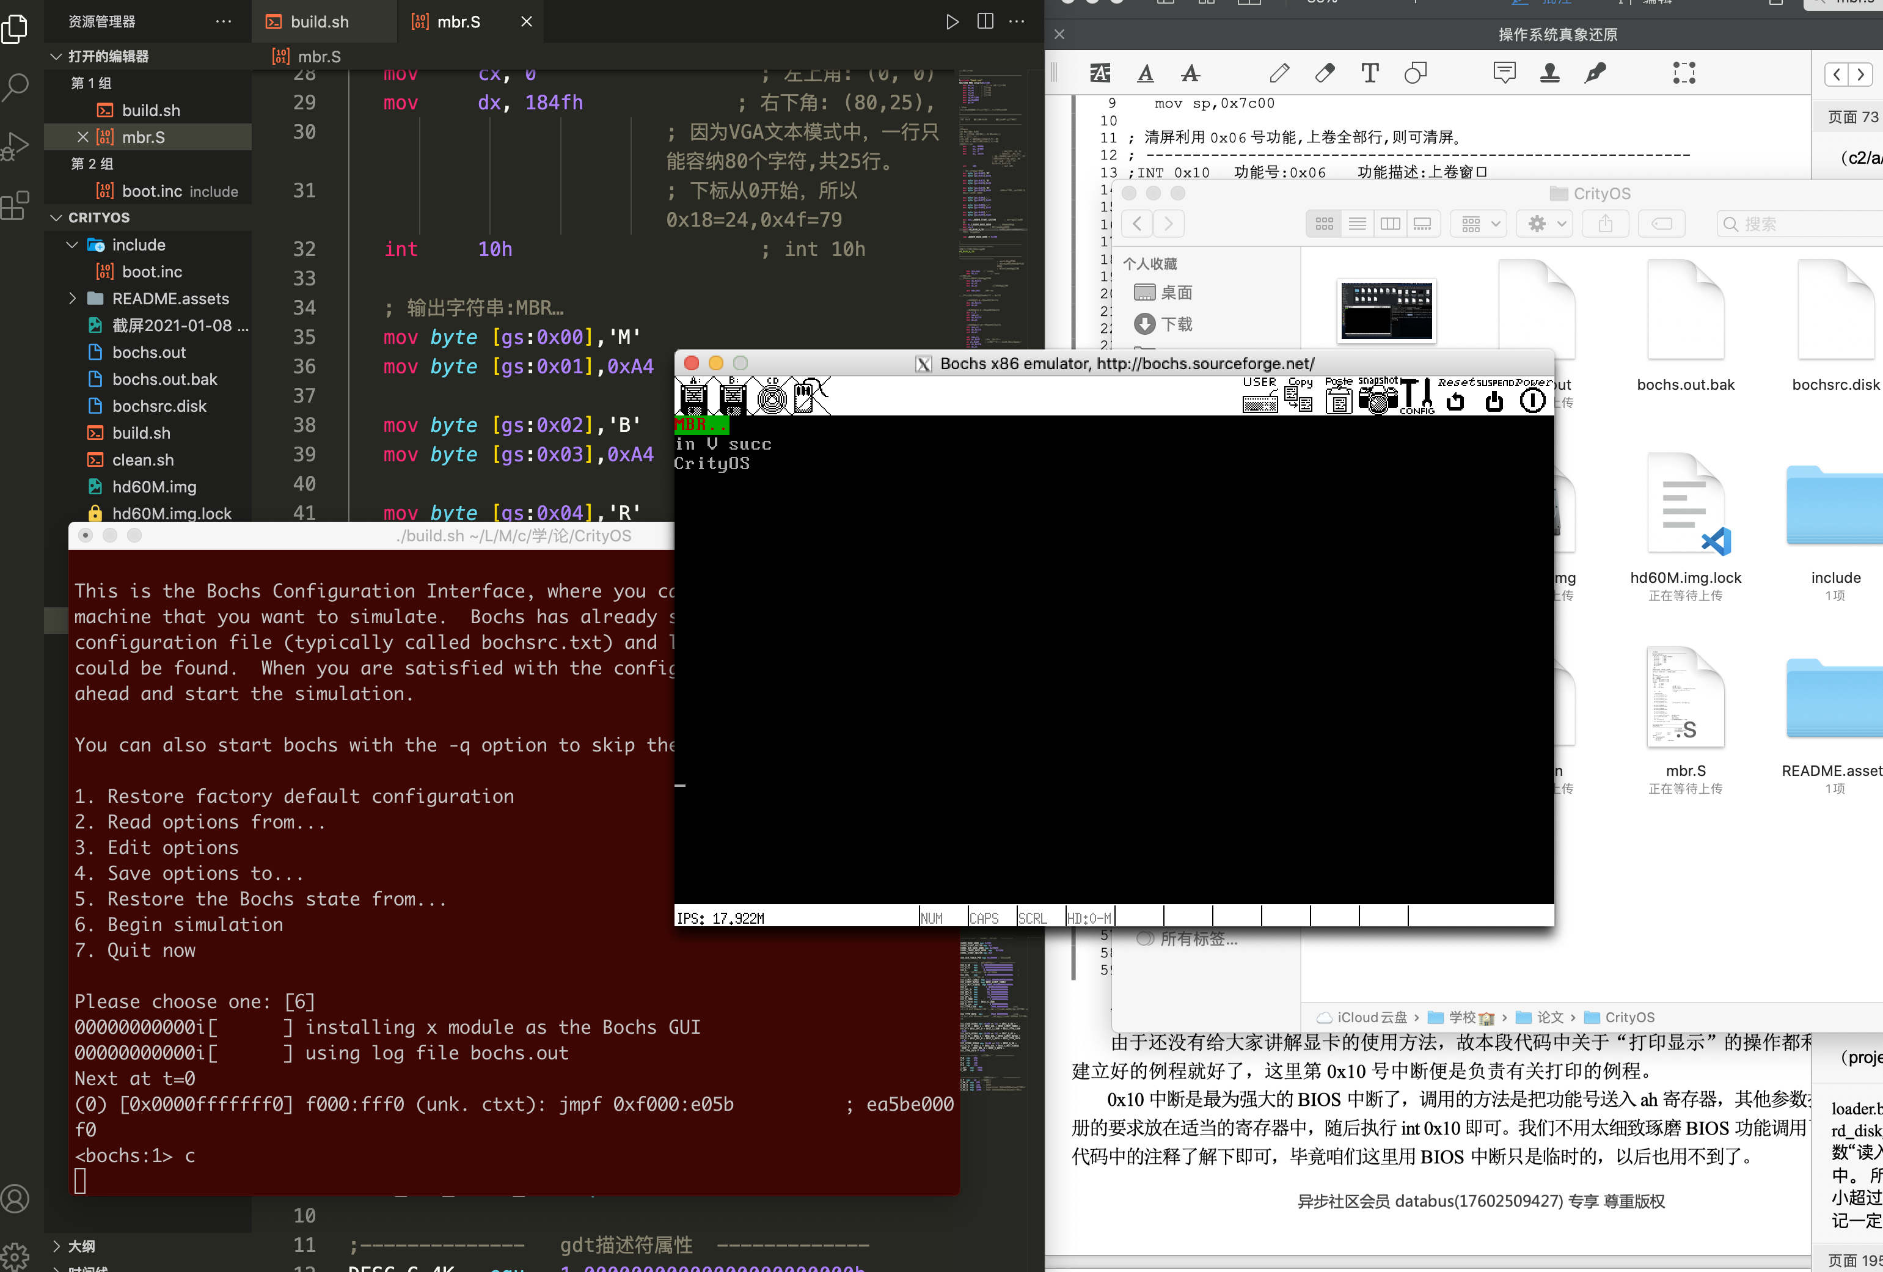Open Explorer panel ellipsis menu
The image size is (1883, 1272).
pyautogui.click(x=224, y=22)
